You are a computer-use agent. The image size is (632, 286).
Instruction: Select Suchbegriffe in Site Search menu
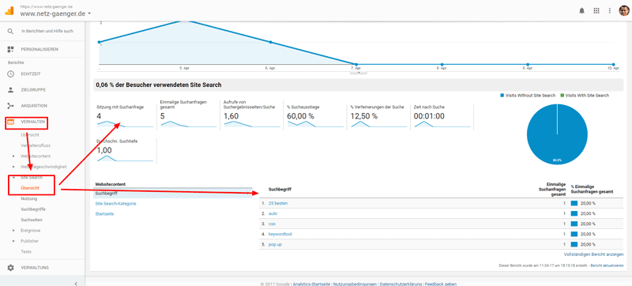[x=33, y=209]
